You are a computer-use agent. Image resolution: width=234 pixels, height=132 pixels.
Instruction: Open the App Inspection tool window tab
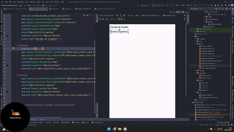point(97,122)
